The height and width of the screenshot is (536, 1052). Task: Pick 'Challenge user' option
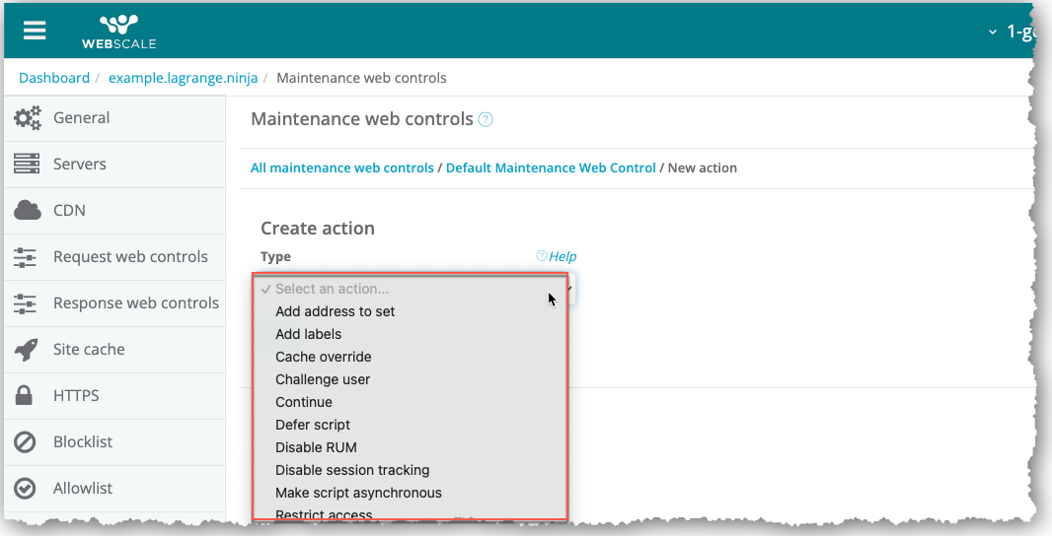point(323,379)
